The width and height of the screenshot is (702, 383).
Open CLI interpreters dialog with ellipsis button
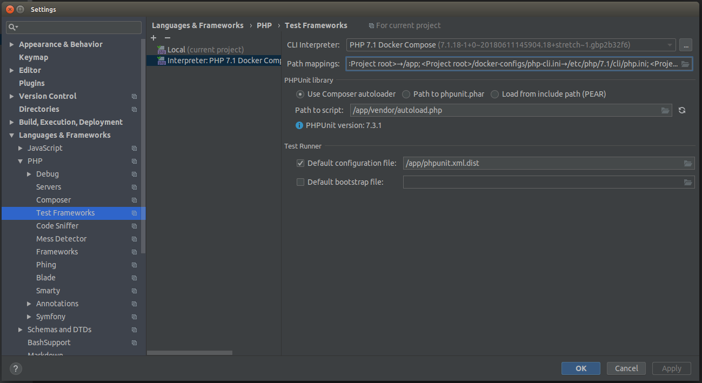click(685, 45)
